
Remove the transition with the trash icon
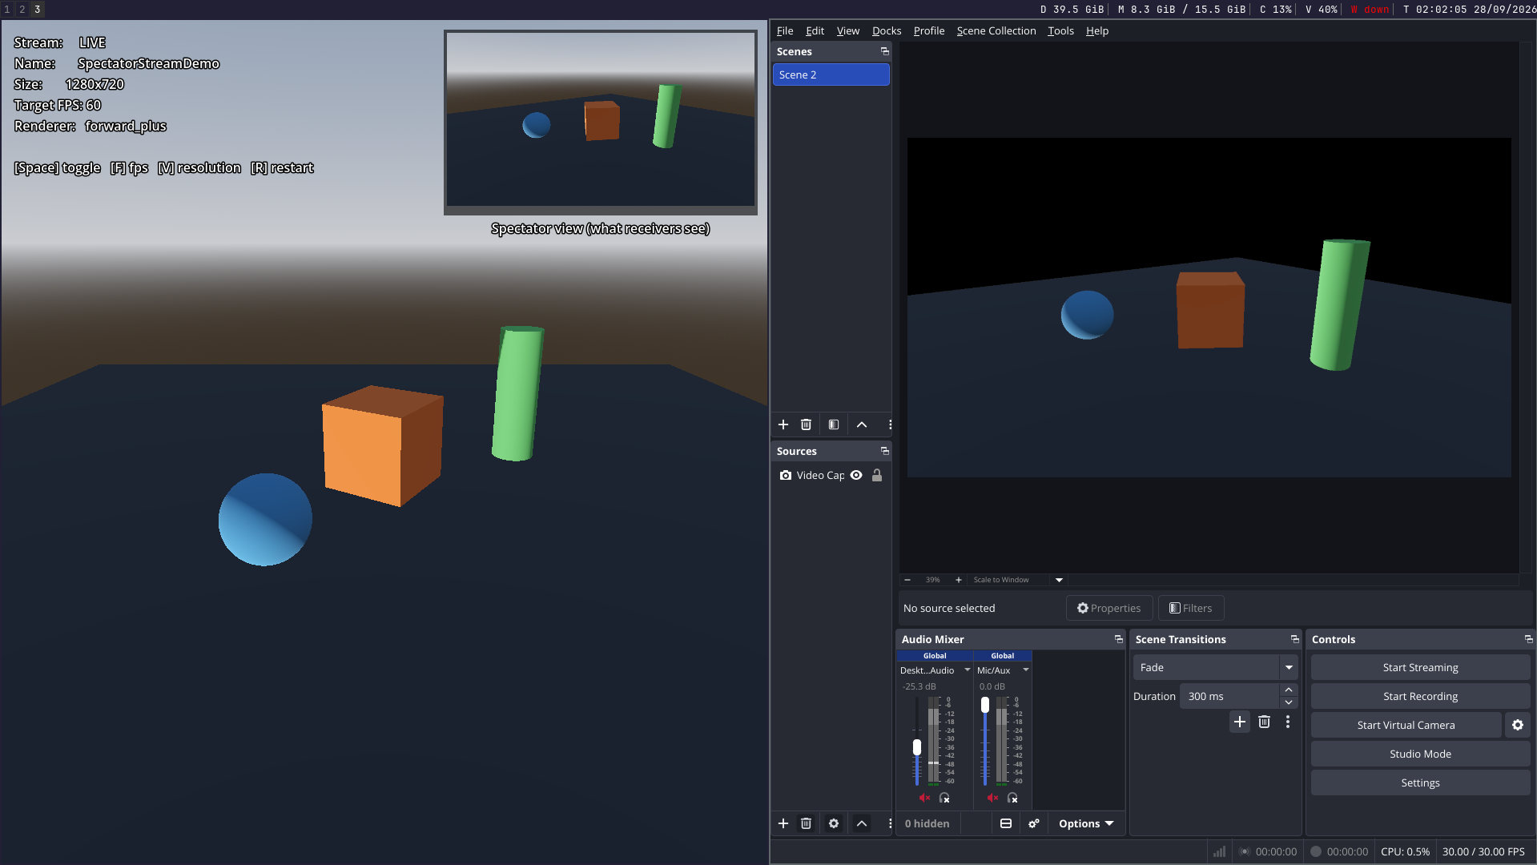pyautogui.click(x=1264, y=722)
